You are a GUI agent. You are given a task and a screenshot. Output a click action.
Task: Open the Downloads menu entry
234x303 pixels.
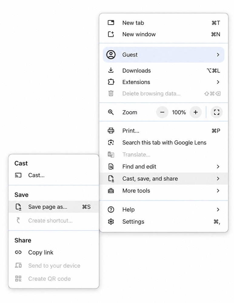(x=164, y=70)
